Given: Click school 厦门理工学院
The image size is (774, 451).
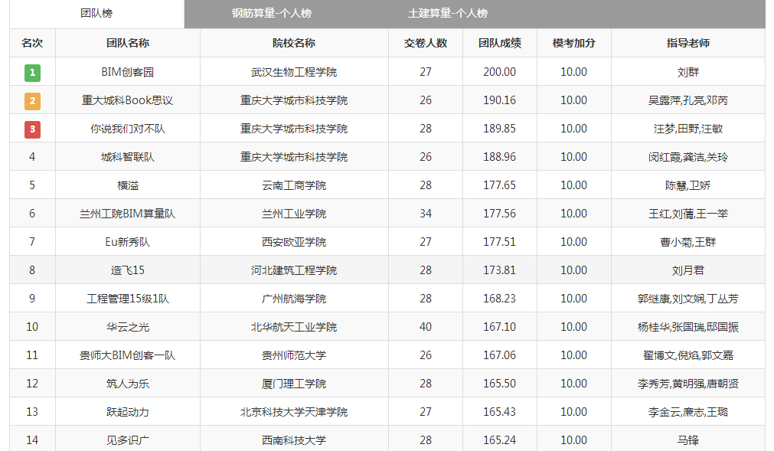Looking at the screenshot, I should coord(294,384).
